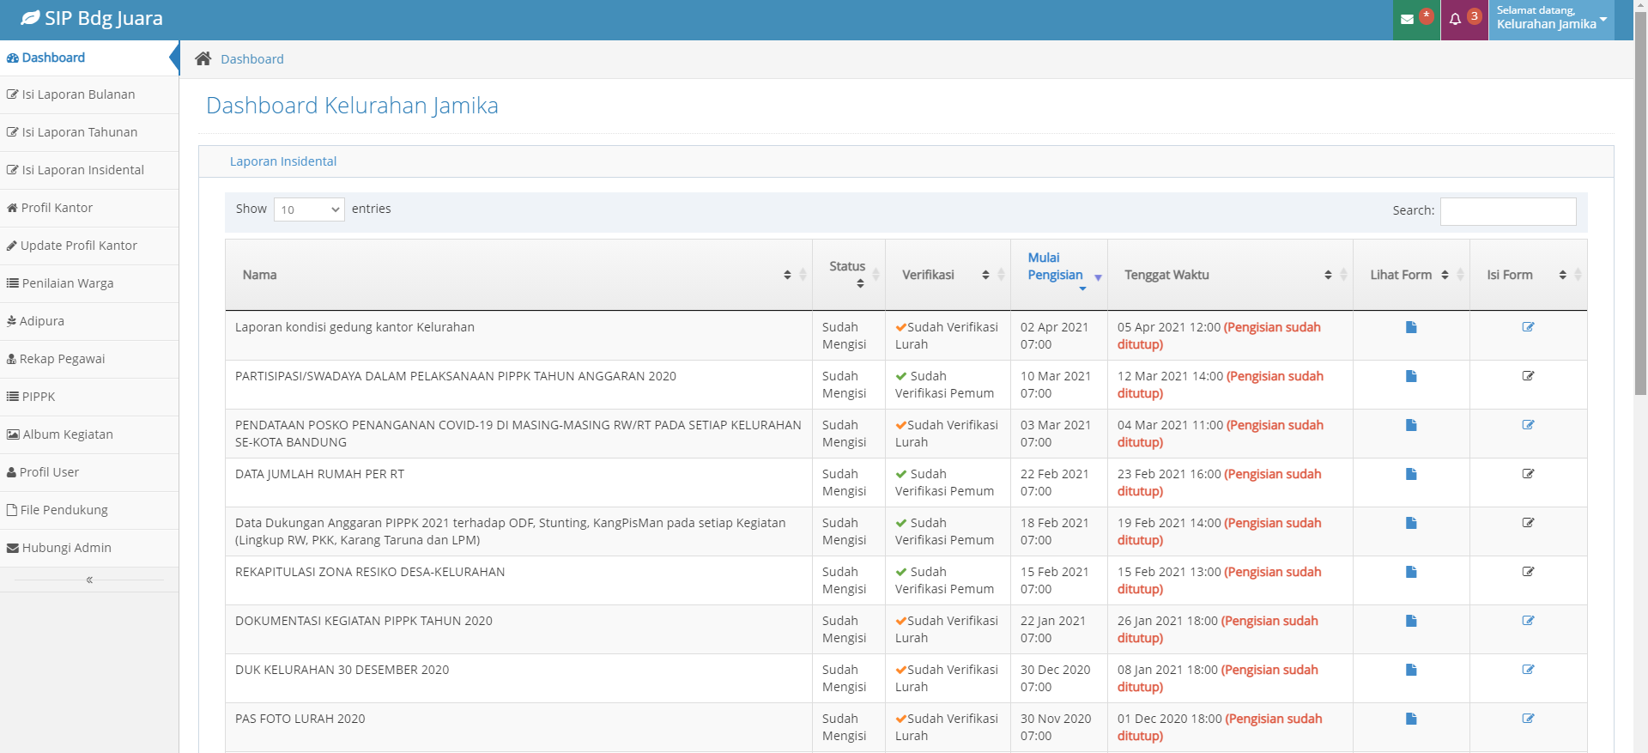This screenshot has height=753, width=1648.
Task: View form for PENDATAAN POSKO COVID-19 row
Action: (x=1411, y=425)
